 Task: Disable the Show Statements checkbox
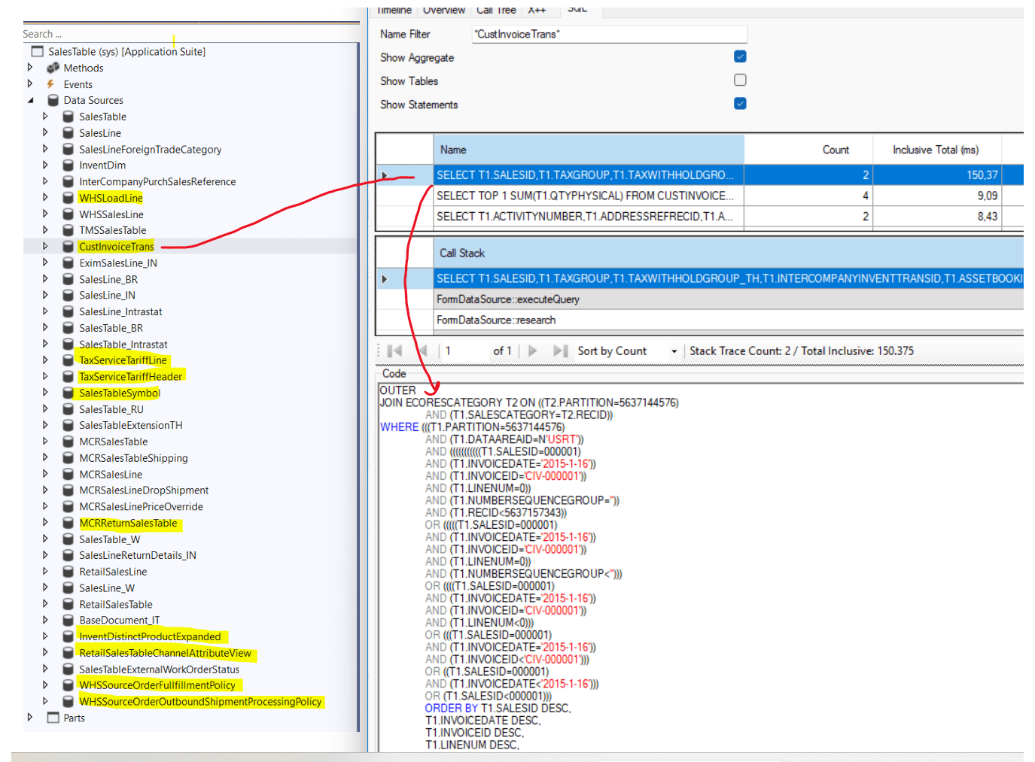[740, 103]
